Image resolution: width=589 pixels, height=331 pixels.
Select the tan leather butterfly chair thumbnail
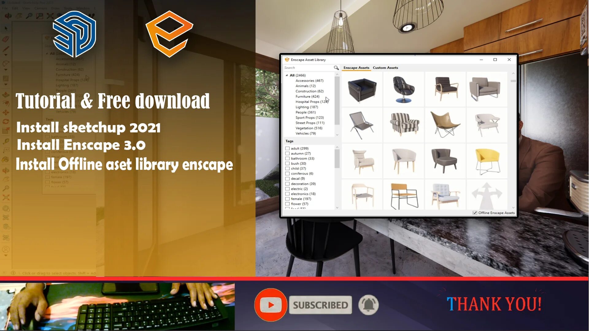pos(445,125)
